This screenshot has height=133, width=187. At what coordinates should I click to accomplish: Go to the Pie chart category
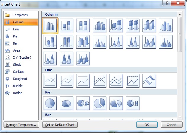coord(21,36)
